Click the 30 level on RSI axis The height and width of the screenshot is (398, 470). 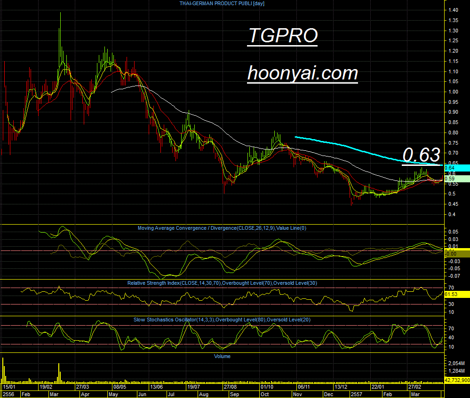(451, 304)
